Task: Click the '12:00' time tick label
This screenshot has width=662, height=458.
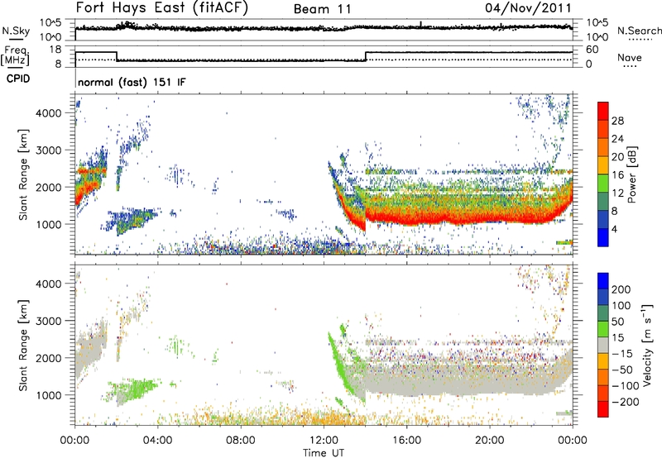Action: click(x=324, y=441)
